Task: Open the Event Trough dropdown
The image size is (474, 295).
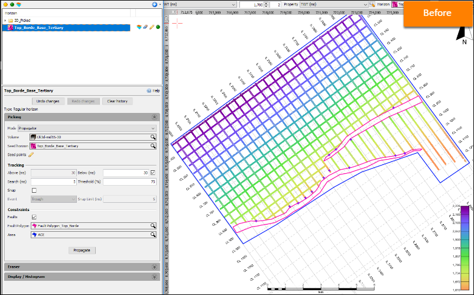Action: tap(54, 199)
